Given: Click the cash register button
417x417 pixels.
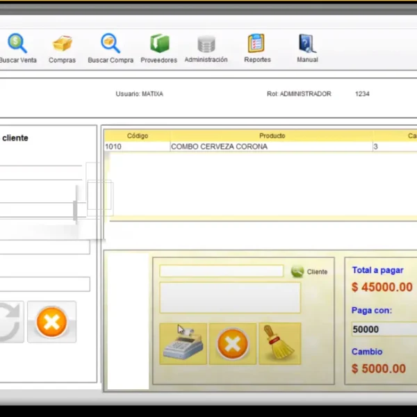Looking at the screenshot, I should 183,343.
